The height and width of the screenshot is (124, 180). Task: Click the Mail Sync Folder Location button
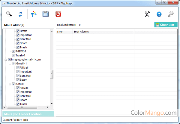(28, 114)
